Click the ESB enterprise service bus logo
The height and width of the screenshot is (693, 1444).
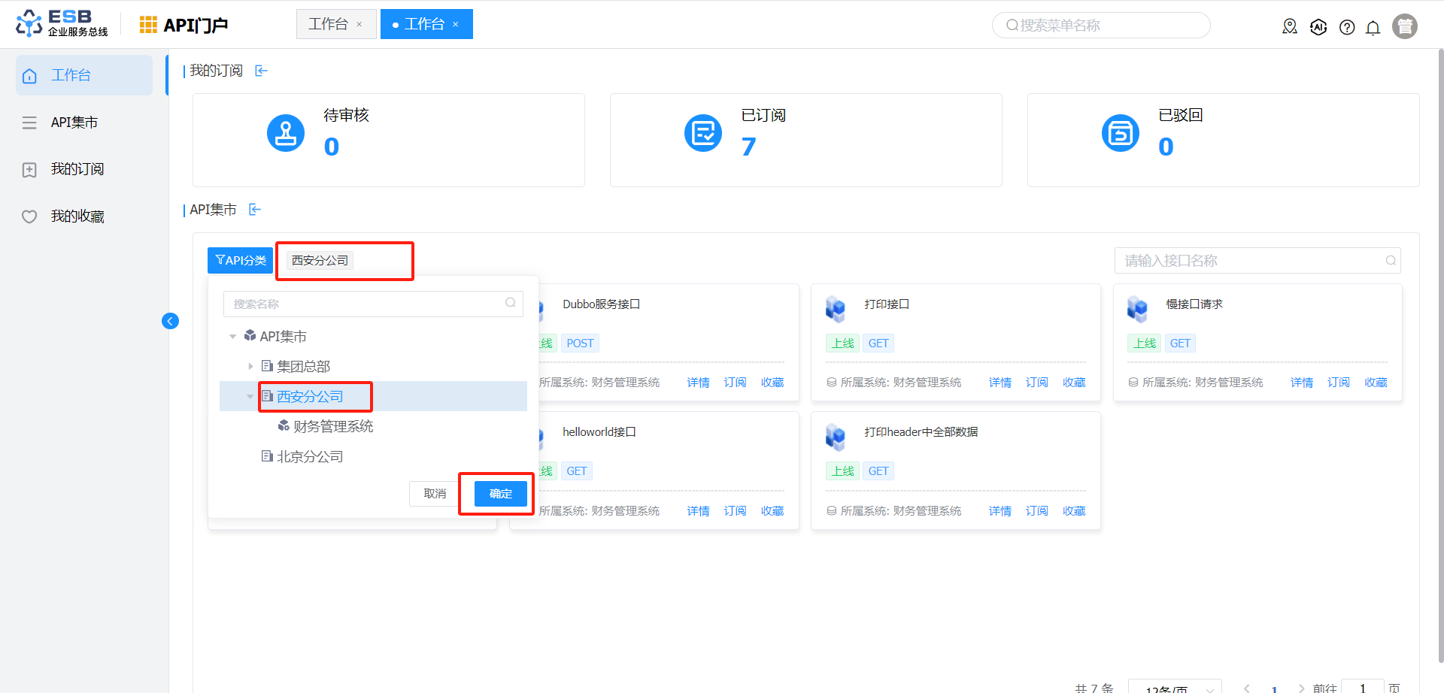(62, 23)
